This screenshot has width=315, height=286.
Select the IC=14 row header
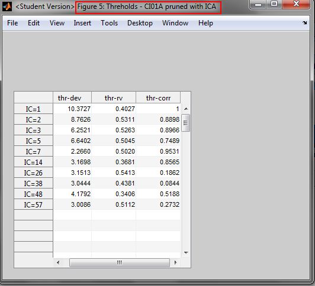[34, 162]
